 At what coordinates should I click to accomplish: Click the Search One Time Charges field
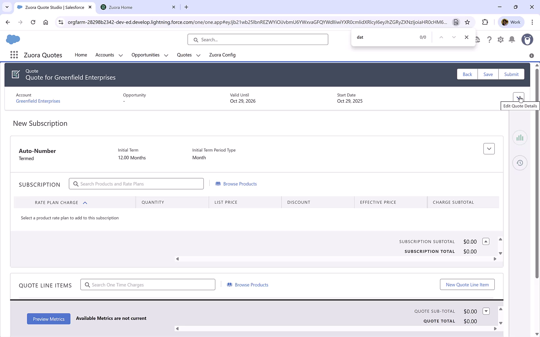coord(147,284)
